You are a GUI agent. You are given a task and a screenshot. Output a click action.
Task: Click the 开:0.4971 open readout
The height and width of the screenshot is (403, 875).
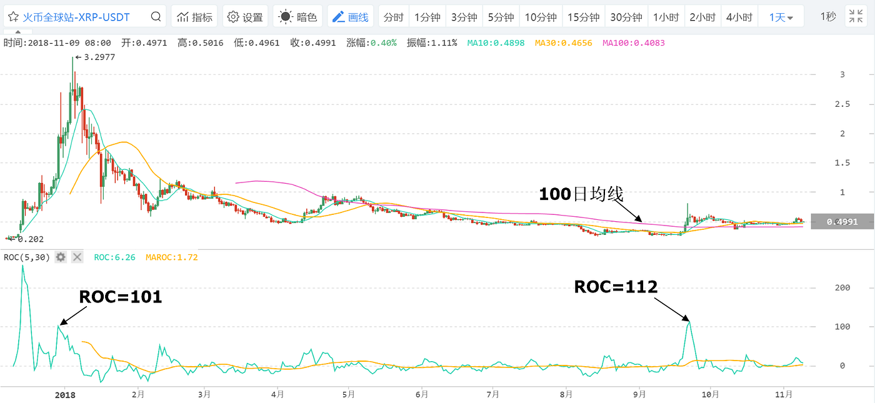(144, 43)
